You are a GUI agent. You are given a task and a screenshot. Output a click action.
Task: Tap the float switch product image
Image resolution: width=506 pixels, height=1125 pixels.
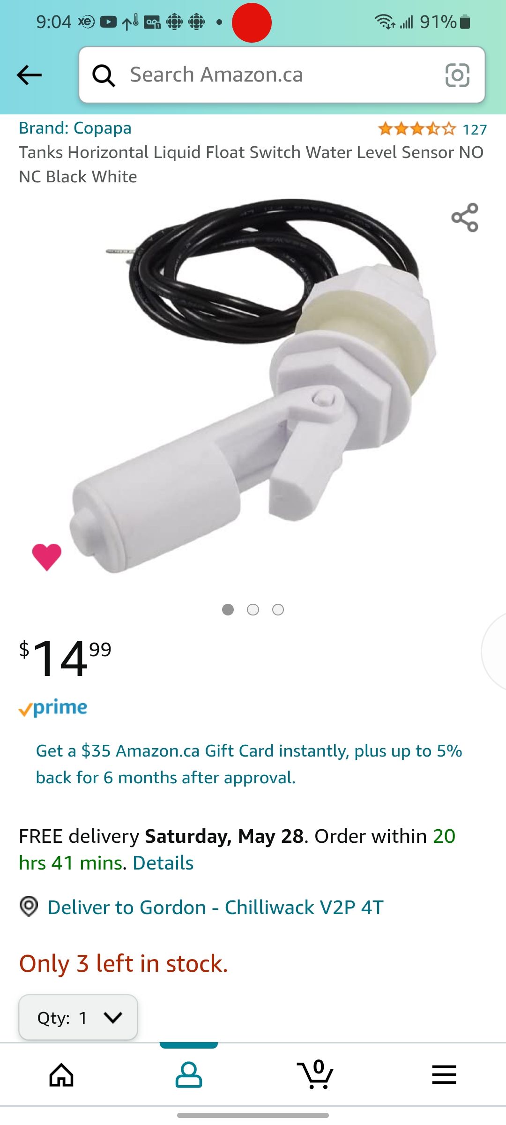[x=253, y=384]
